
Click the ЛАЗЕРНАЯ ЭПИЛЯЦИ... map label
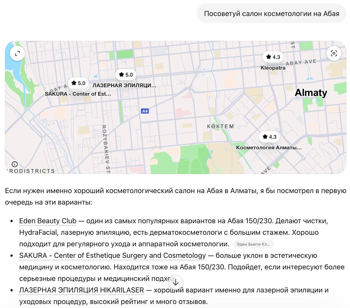[124, 85]
